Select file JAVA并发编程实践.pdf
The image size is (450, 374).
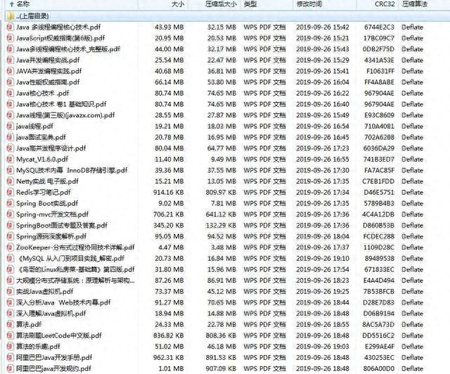point(49,71)
